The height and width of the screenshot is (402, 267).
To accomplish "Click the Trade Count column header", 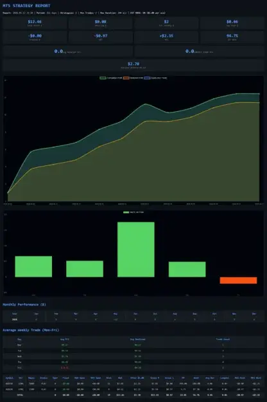I will pyautogui.click(x=223, y=339).
